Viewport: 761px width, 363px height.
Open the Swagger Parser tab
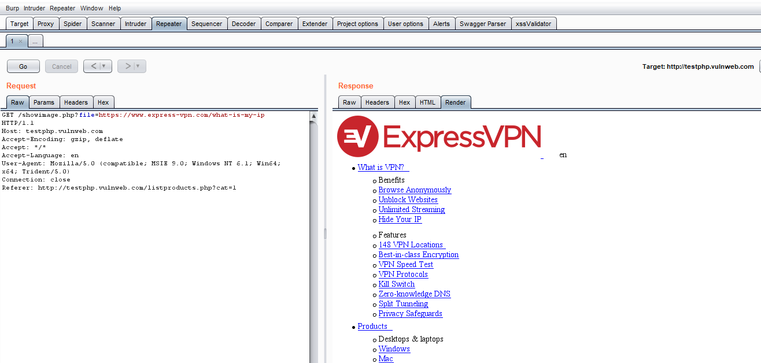[x=483, y=24]
